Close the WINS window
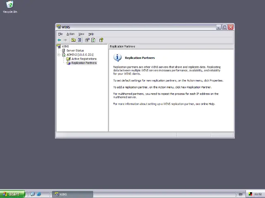The width and height of the screenshot is (265, 198). click(x=231, y=27)
